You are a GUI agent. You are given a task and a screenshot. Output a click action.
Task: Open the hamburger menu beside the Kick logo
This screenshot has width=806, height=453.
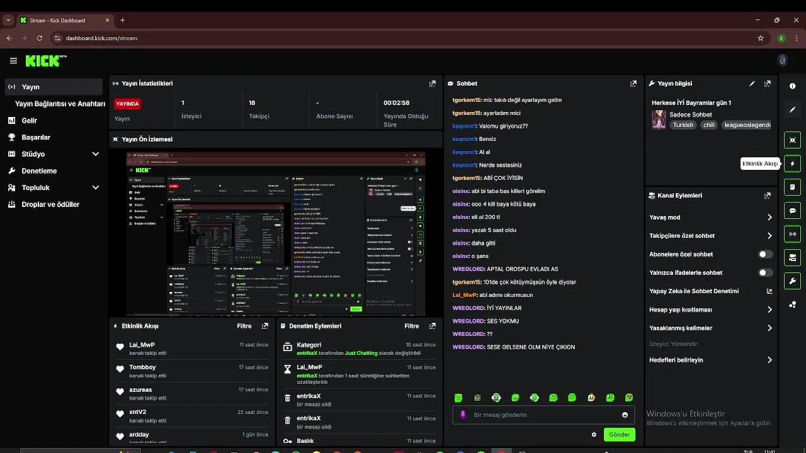pos(13,61)
